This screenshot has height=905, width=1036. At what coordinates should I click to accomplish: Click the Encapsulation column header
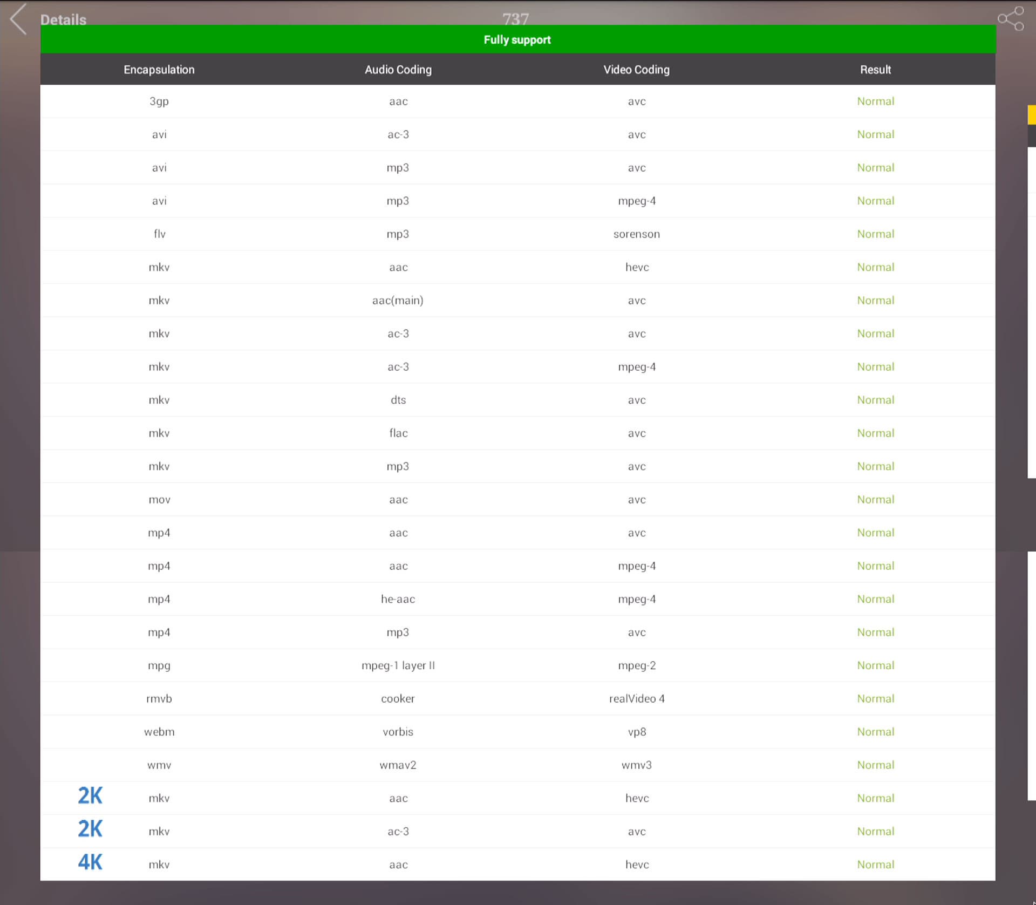159,70
